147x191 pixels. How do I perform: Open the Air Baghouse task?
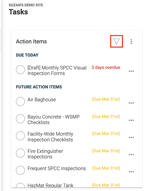coord(42,100)
